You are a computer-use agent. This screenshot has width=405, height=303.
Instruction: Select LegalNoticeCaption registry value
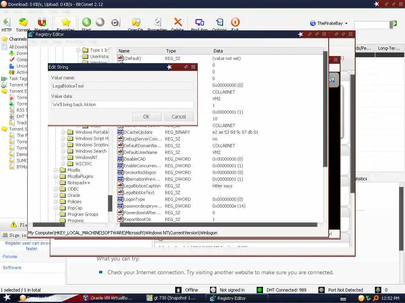(142, 186)
